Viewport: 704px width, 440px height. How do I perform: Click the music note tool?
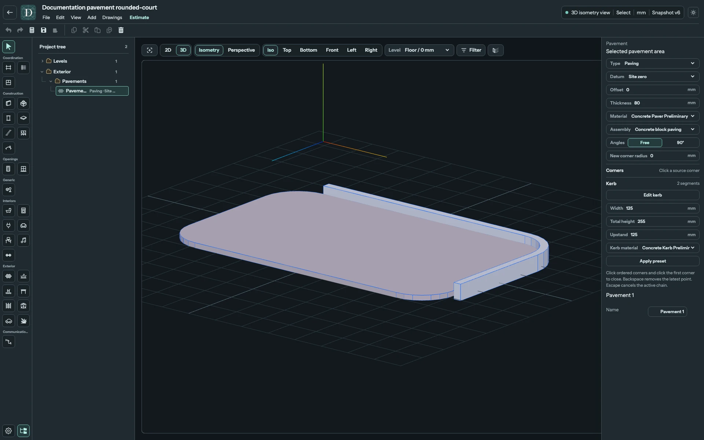[x=23, y=240]
